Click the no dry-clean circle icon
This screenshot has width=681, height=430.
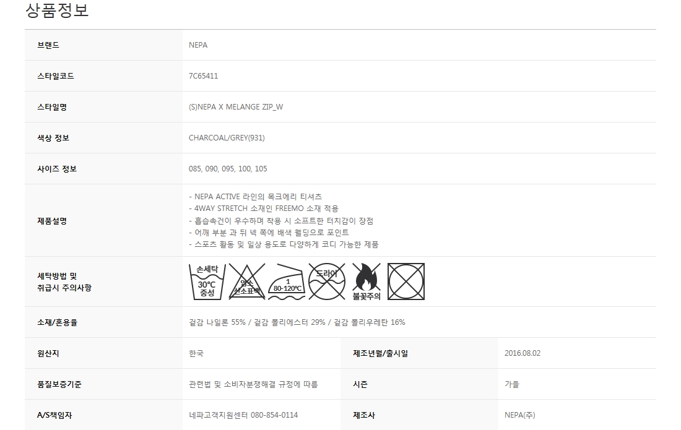[327, 282]
